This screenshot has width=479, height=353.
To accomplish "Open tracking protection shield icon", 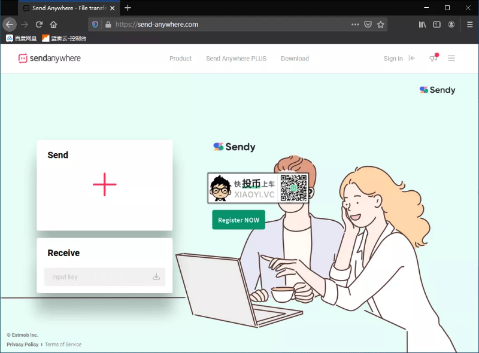I will click(95, 25).
